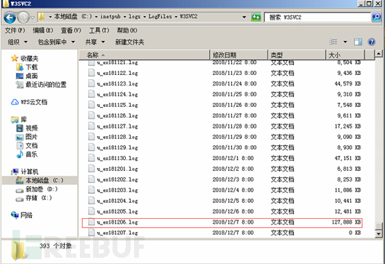Open the Organize (组织) dropdown
The image size is (385, 264).
tap(17, 42)
